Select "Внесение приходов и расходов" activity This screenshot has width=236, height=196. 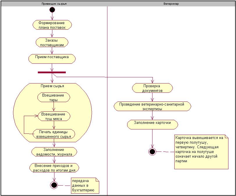point(54,168)
